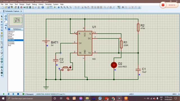Image resolution: width=180 pixels, height=101 pixels.
Task: Click the push button switch in circuit
Action: pyautogui.click(x=66, y=68)
